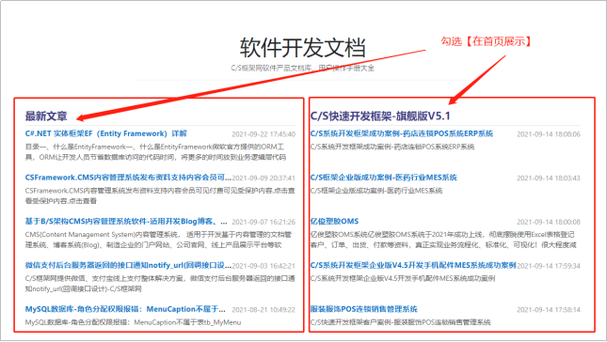Click the timestamp 2021-09-22 17:45:40

tap(264, 134)
